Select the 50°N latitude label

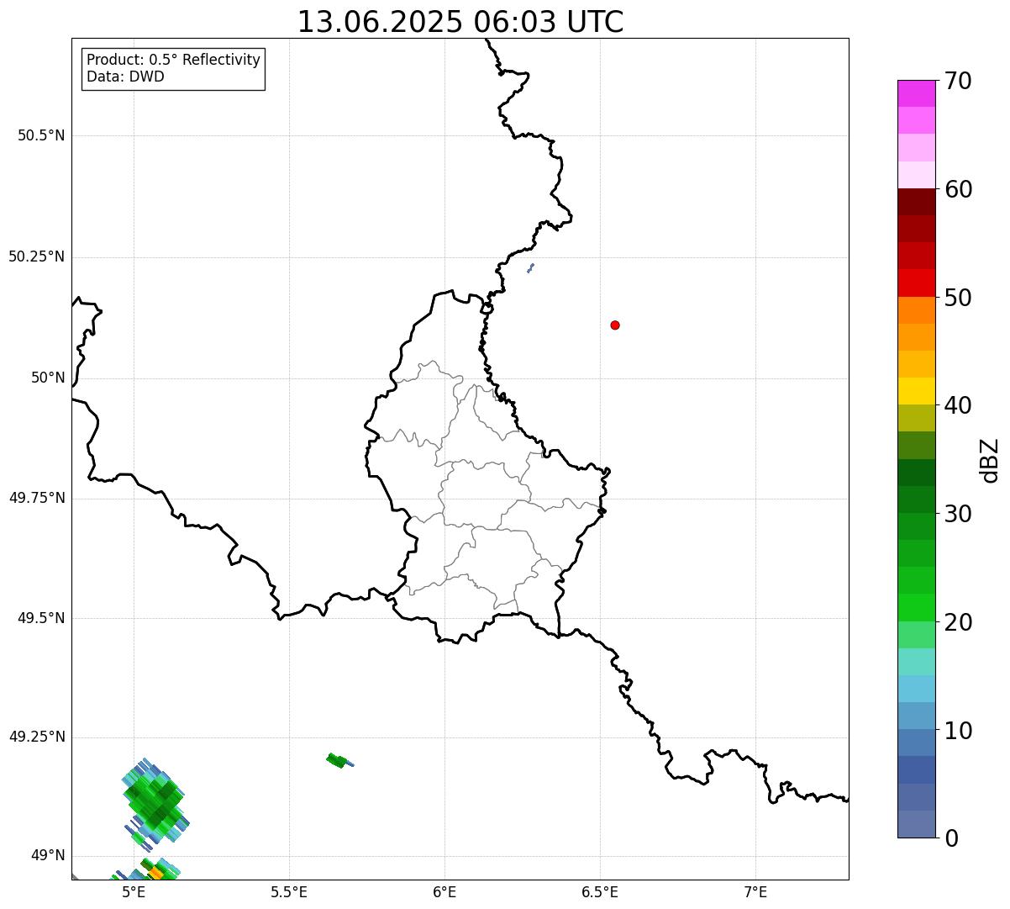tap(48, 378)
